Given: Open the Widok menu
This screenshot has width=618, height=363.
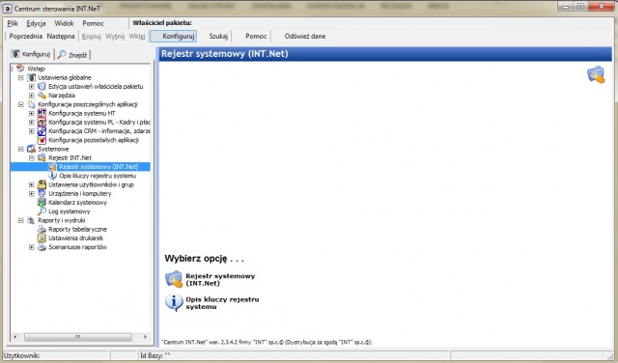Looking at the screenshot, I should (64, 23).
